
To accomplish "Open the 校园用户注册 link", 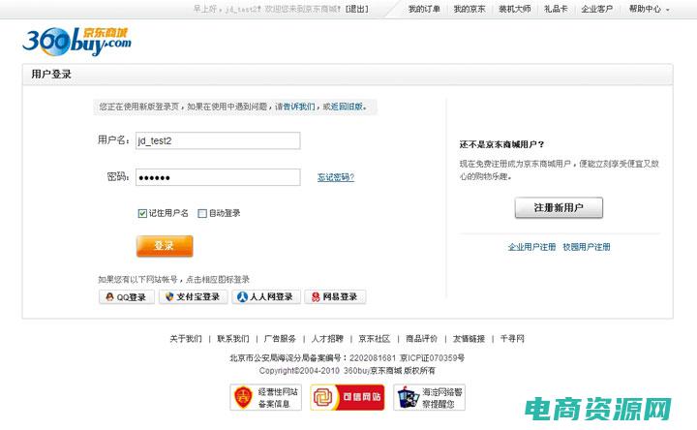I will pyautogui.click(x=587, y=247).
